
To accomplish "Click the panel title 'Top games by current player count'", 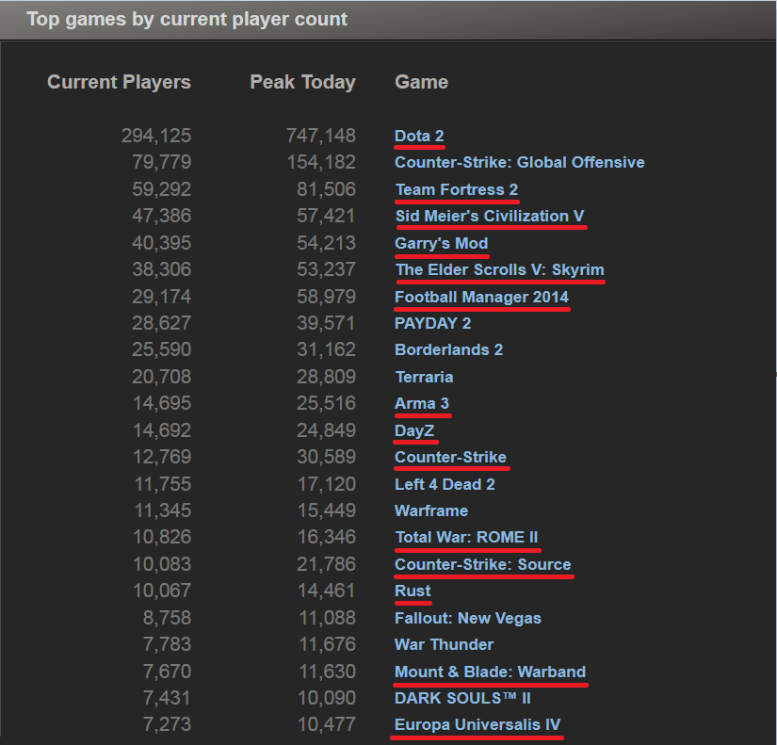I will [x=186, y=20].
